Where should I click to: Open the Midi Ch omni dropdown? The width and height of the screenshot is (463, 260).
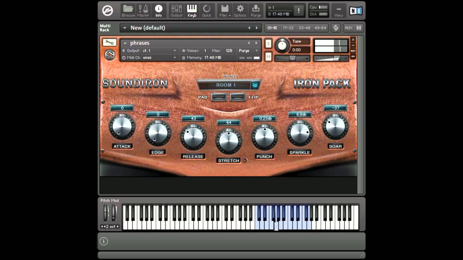click(x=149, y=57)
